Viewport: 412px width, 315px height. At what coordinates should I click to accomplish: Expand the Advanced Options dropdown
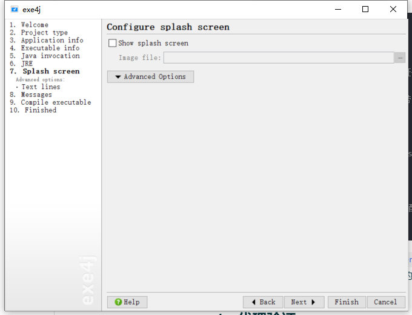150,77
